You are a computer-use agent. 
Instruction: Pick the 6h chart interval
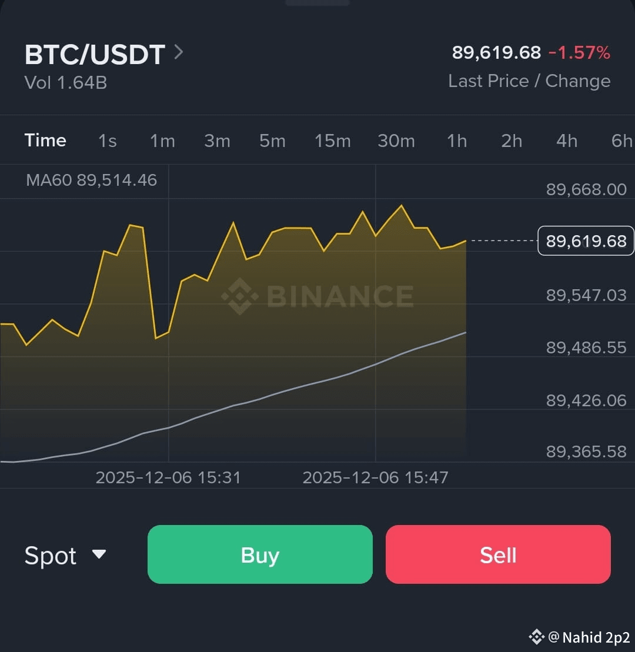click(621, 141)
